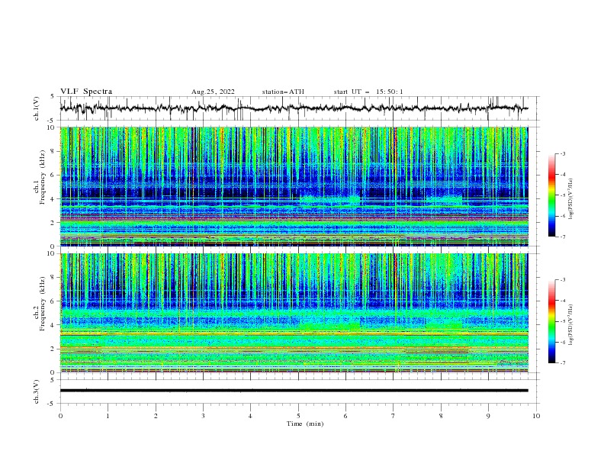
Task: Click the "-7" label on ch.2 color bar
Action: click(563, 363)
